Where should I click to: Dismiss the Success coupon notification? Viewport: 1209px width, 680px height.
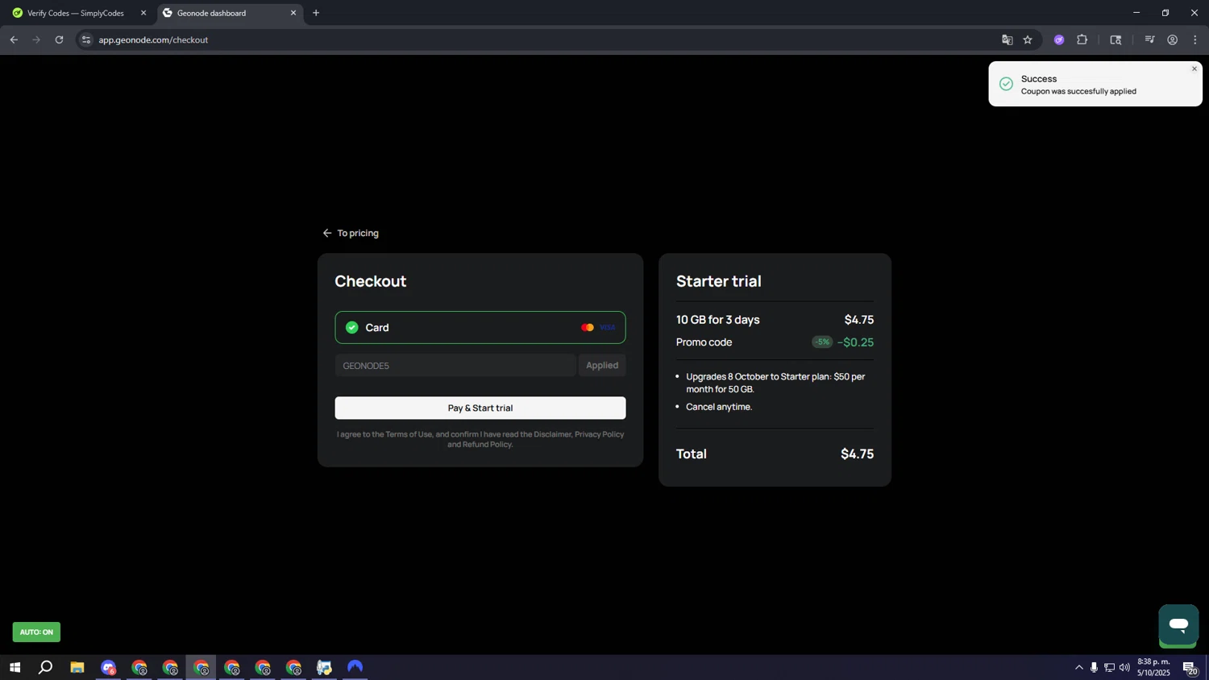pos(1194,68)
